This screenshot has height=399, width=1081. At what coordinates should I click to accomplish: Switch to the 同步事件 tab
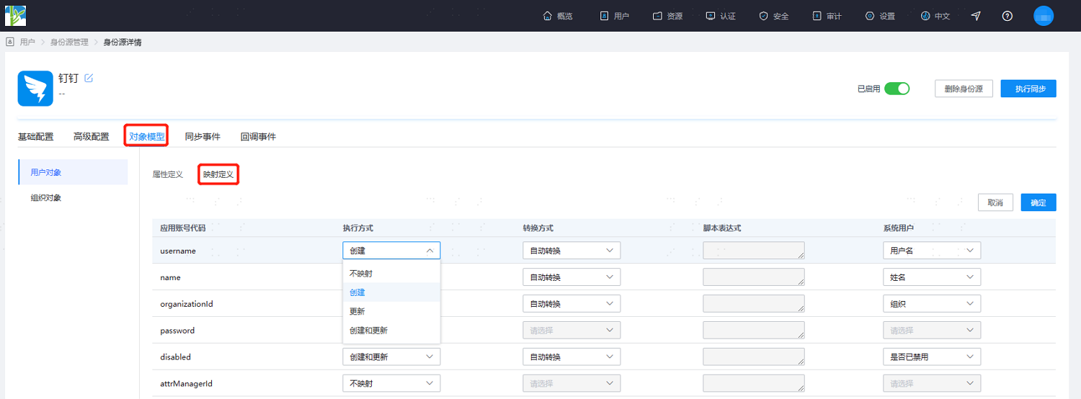[x=203, y=136]
